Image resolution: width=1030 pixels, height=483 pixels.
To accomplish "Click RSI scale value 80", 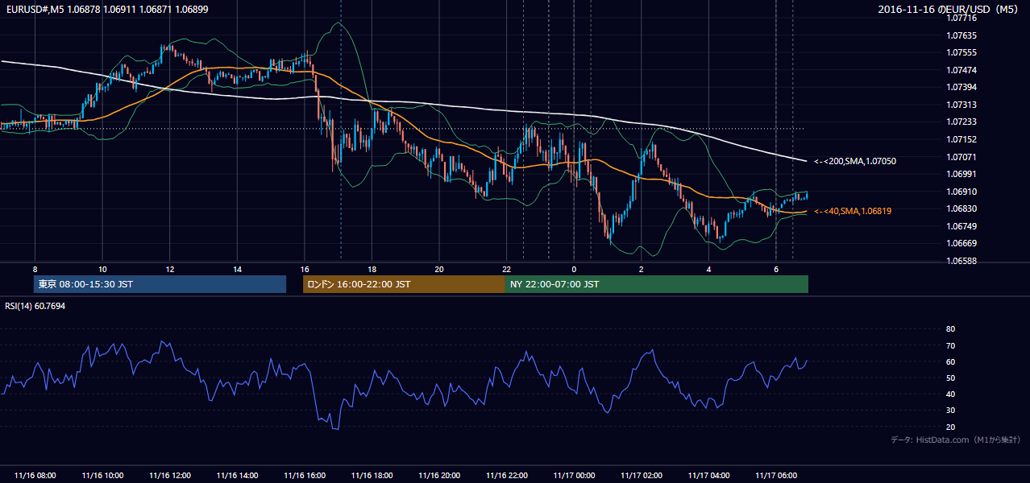I will click(950, 329).
